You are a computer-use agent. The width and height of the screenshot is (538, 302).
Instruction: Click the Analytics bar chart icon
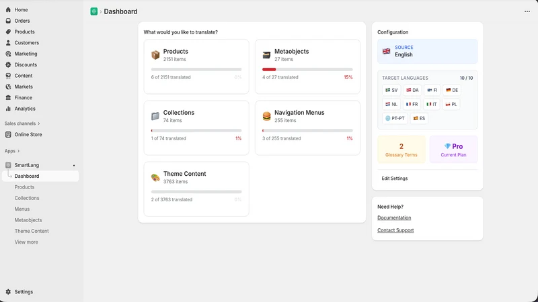(8, 109)
